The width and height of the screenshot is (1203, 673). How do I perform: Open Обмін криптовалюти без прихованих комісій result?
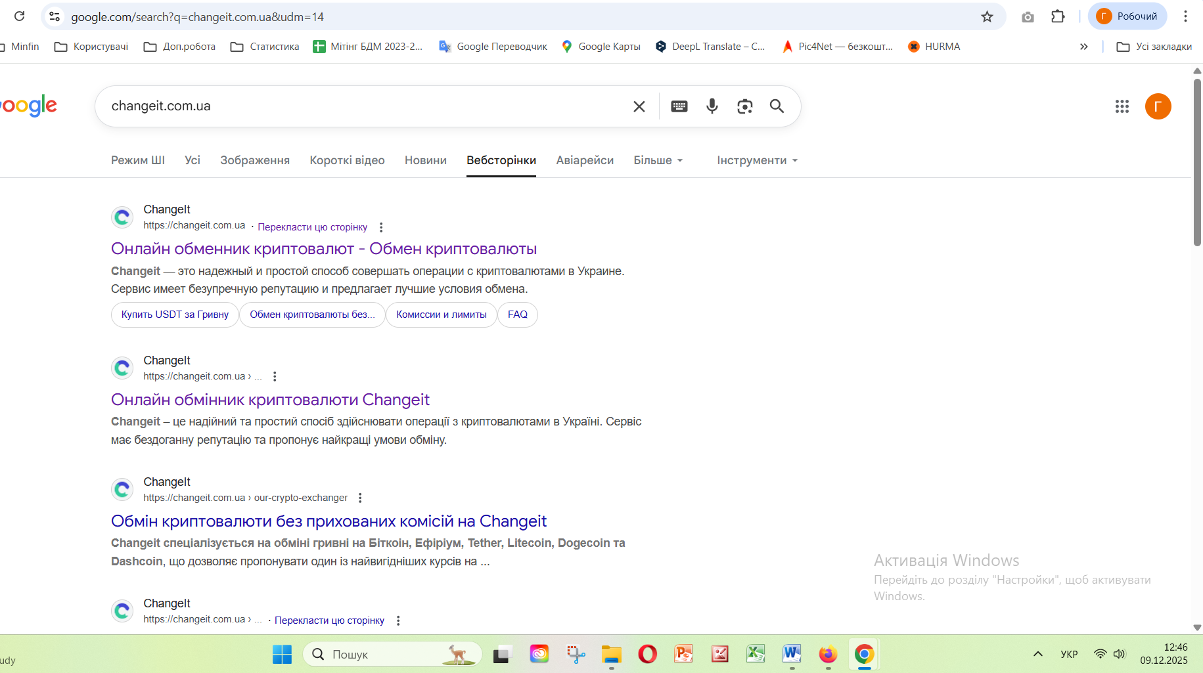click(329, 521)
